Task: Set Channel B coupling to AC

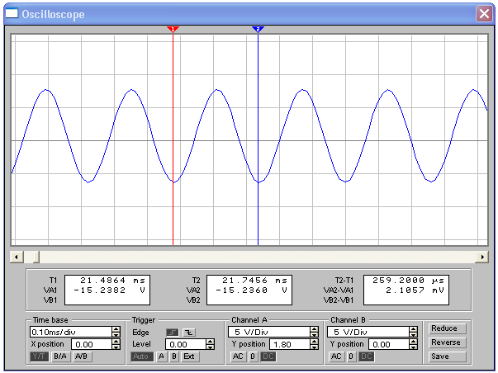Action: (x=336, y=356)
